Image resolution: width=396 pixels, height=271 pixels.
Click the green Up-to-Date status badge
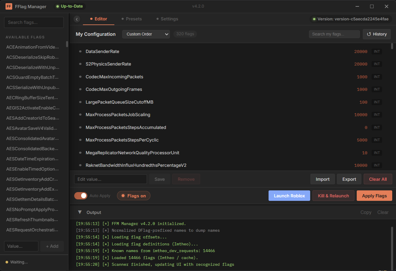(x=70, y=6)
